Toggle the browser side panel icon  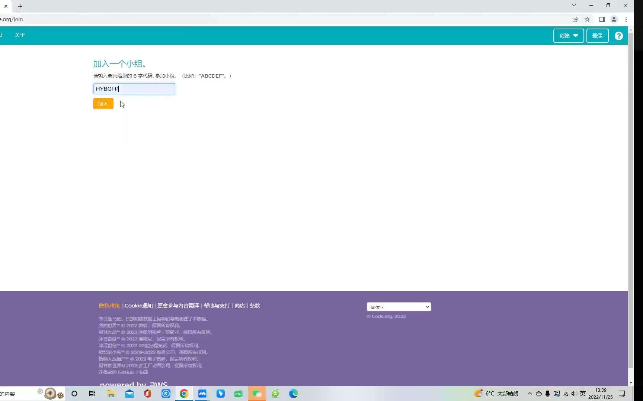coord(602,19)
